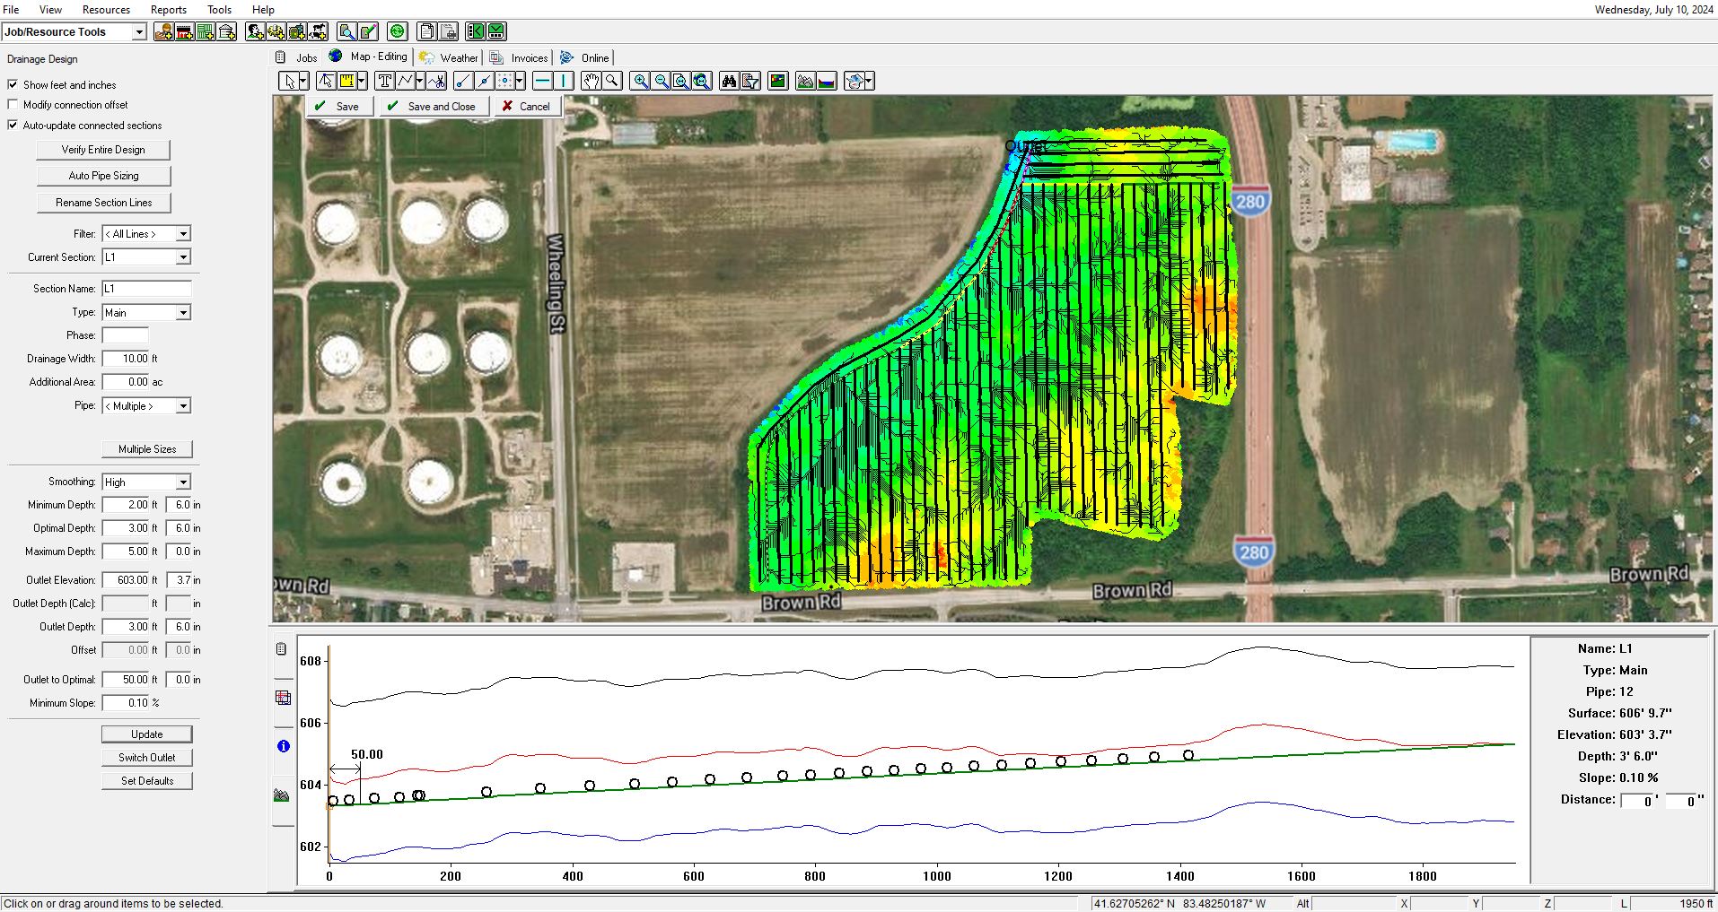Toggle 'Show feet and inches' checkbox
This screenshot has height=912, width=1718.
(x=13, y=84)
